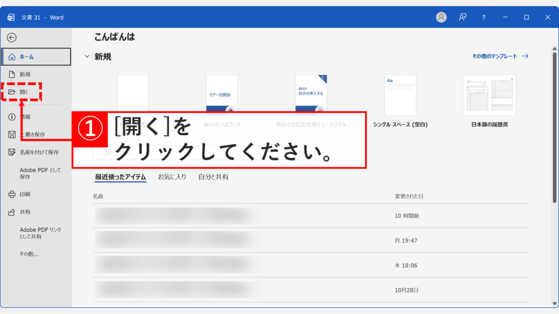Click the account avatar in the title bar
This screenshot has height=314, width=559.
441,17
